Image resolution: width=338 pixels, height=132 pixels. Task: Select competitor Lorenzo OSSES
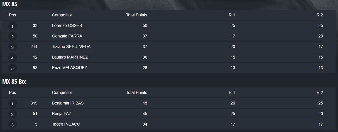[67, 25]
